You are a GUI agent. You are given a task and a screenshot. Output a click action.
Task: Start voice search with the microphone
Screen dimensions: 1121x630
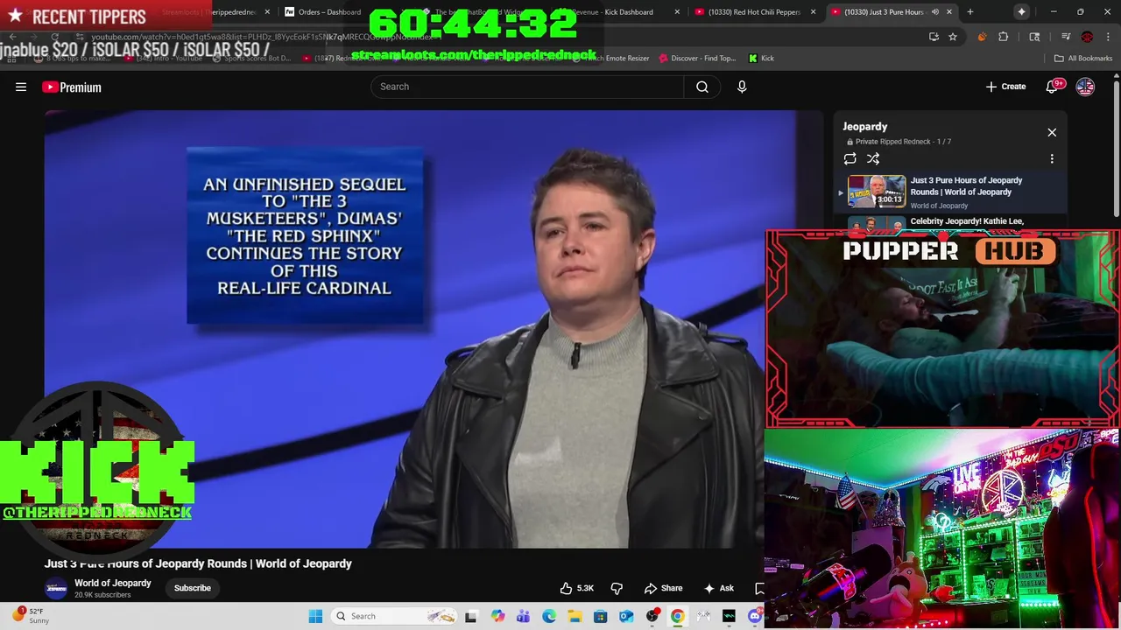[x=742, y=87]
